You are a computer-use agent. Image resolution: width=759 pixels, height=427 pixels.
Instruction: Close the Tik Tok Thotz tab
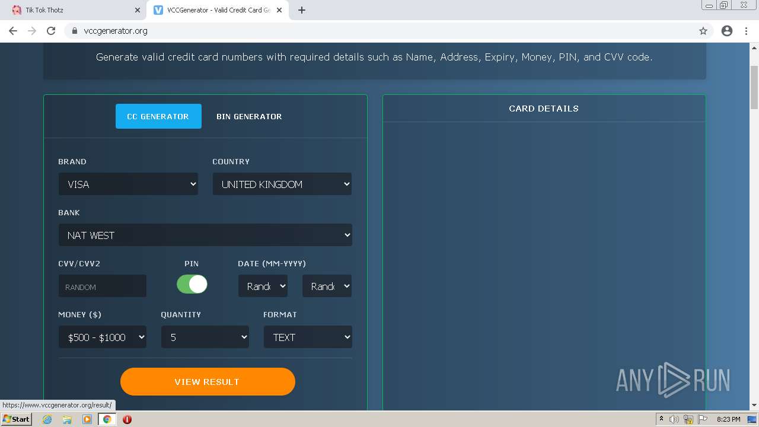pyautogui.click(x=137, y=10)
